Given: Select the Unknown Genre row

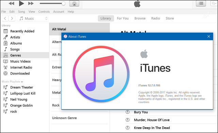Looking at the screenshot, I should point(79,118).
